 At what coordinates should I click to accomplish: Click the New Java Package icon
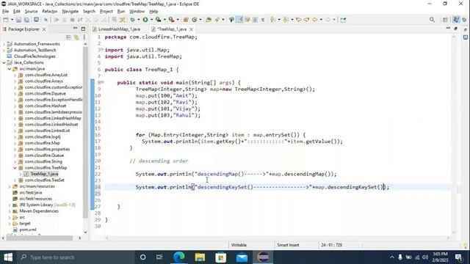(186, 20)
